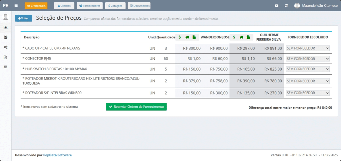
Task: Choose supplier for CABO UTP CAT 5E
Action: point(308,48)
